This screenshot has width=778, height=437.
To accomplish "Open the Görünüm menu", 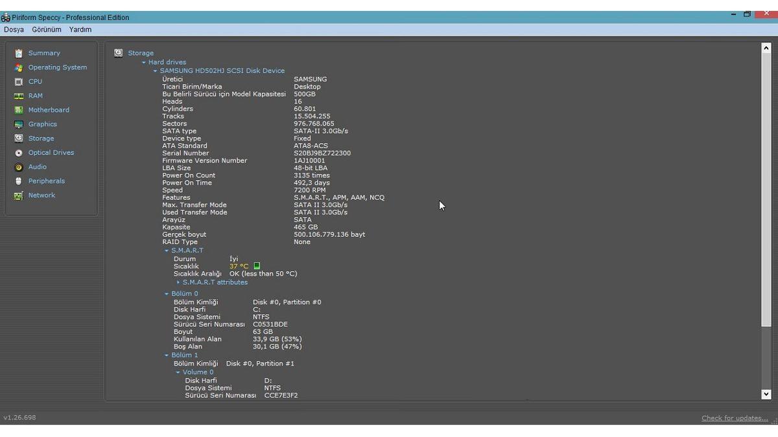I will 47,30.
